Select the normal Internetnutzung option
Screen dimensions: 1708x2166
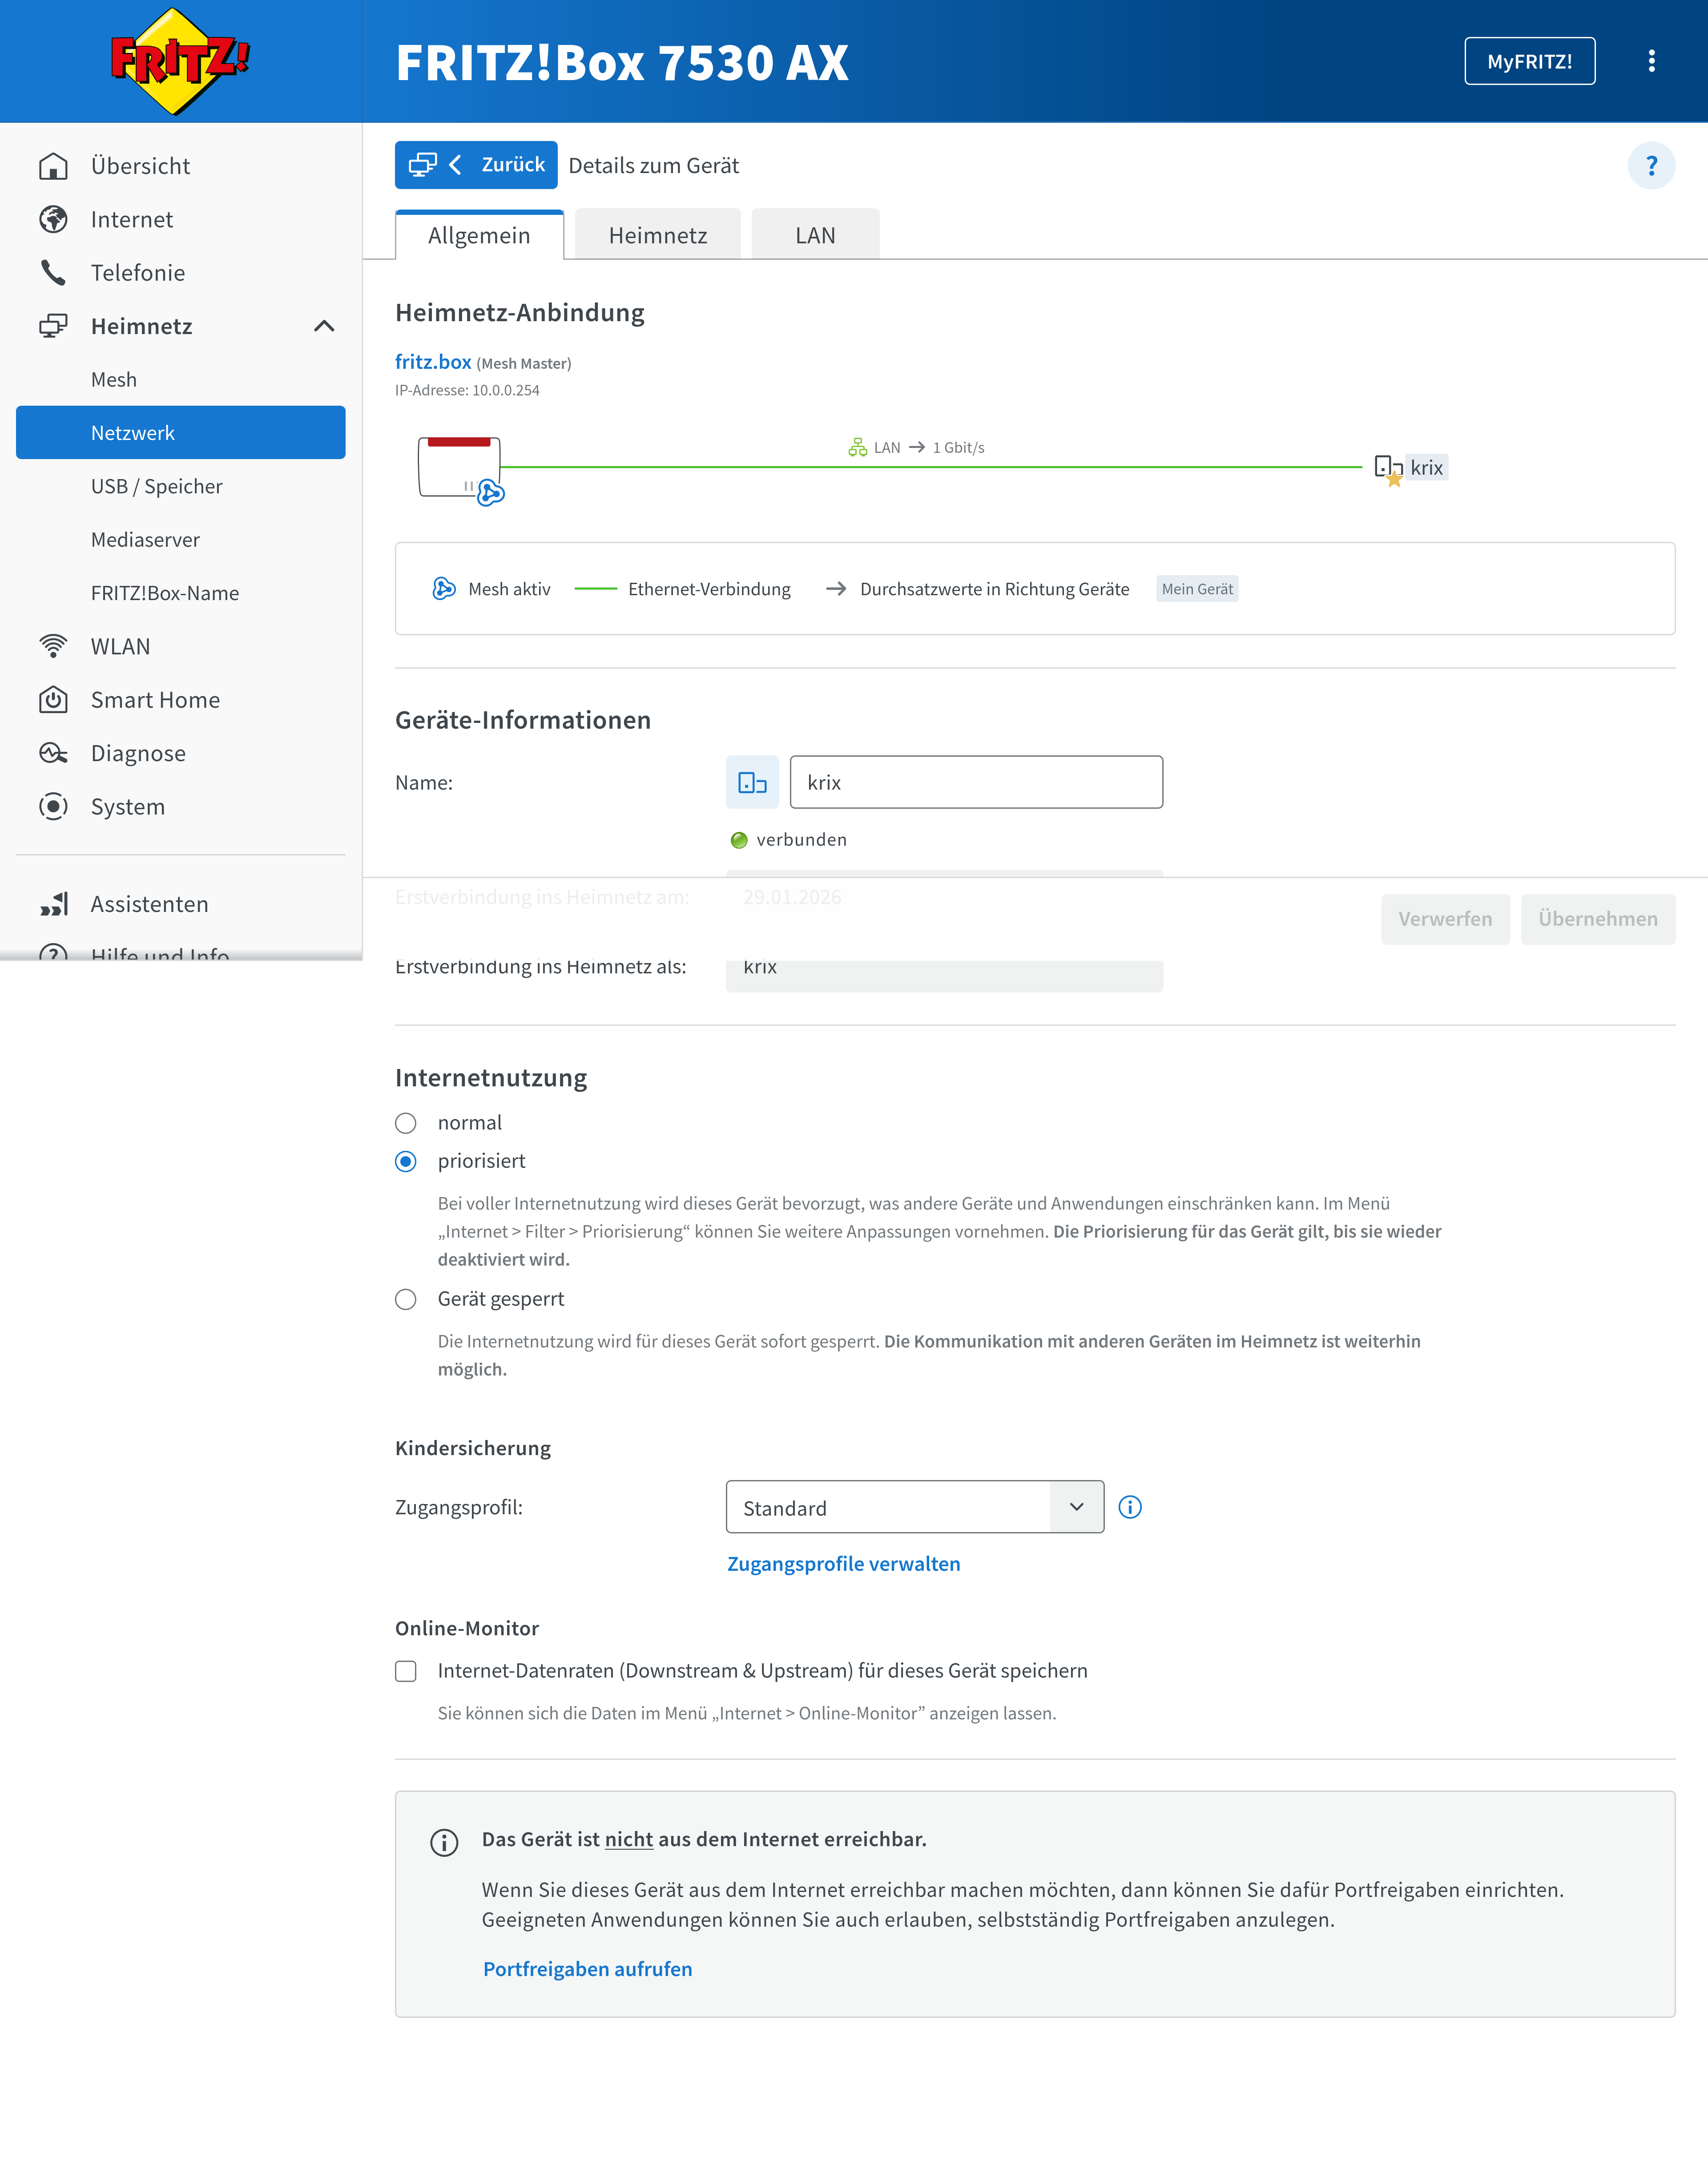click(406, 1123)
